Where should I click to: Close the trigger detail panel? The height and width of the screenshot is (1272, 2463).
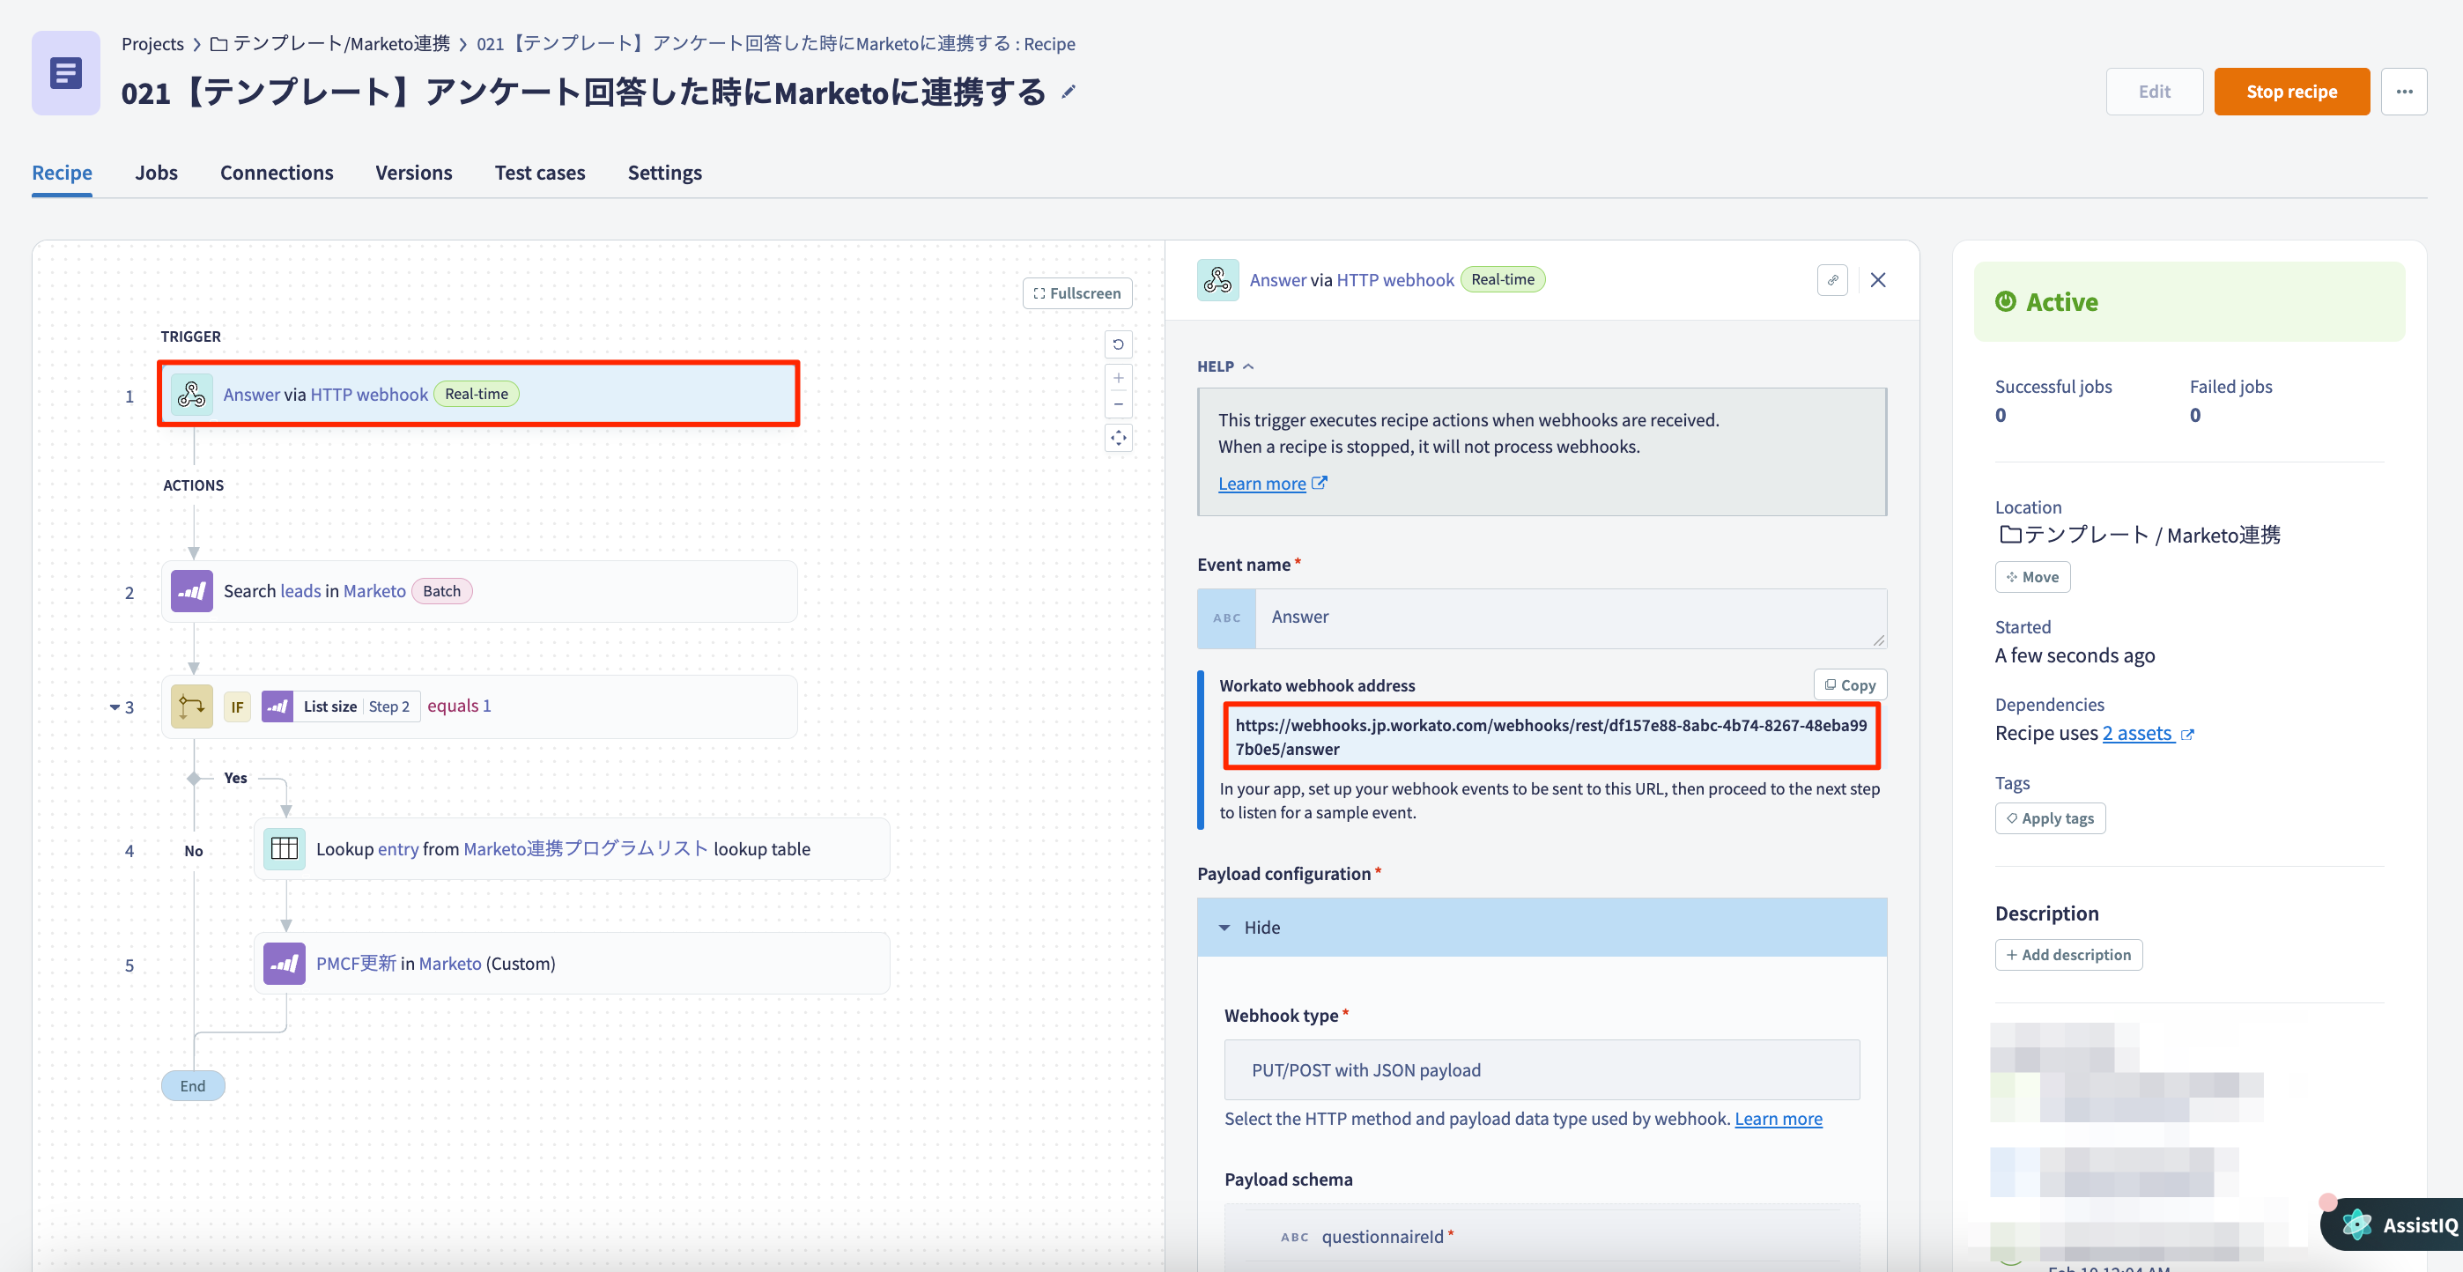[1878, 280]
